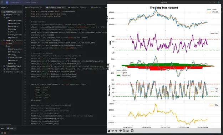
Task: Click the 'Figure 1' window title bar
Action: tap(164, 2)
